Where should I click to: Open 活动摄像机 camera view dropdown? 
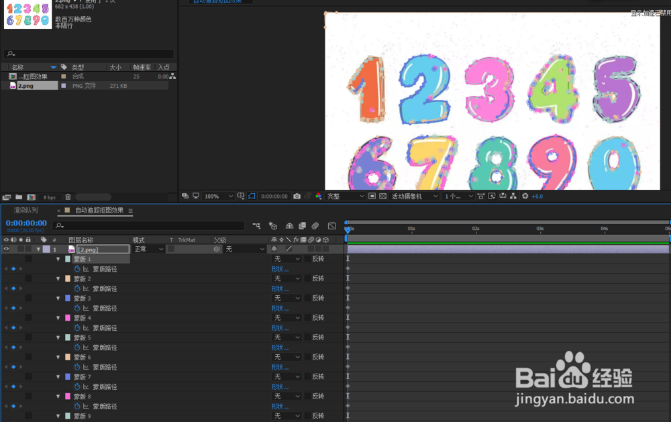(x=414, y=197)
